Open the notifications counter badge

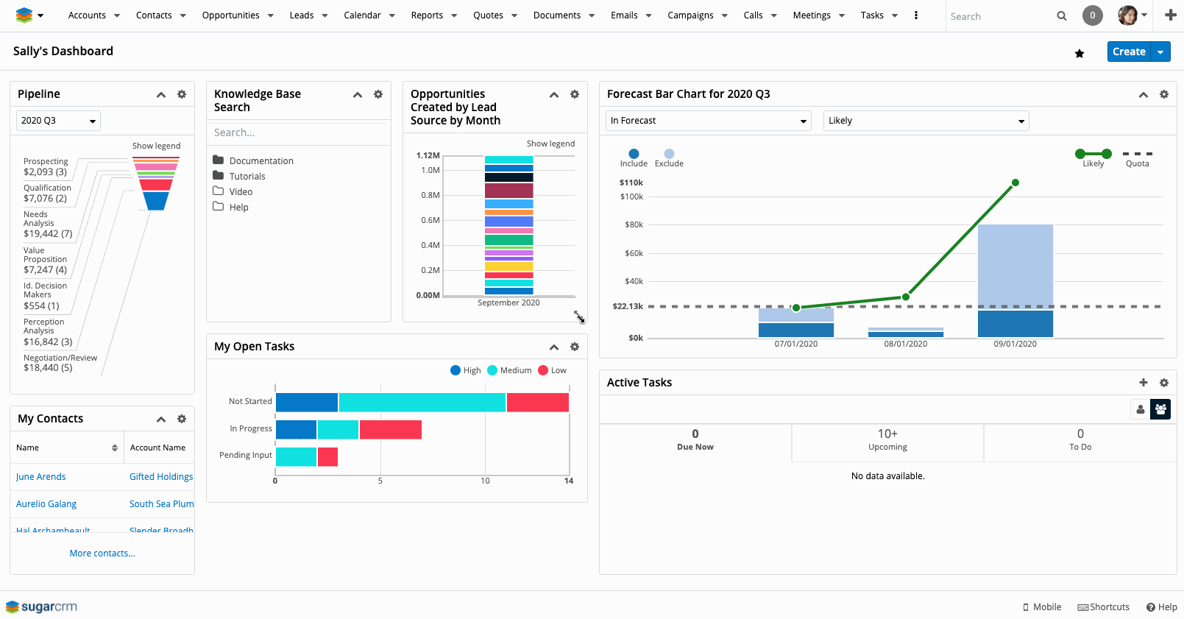click(1092, 15)
